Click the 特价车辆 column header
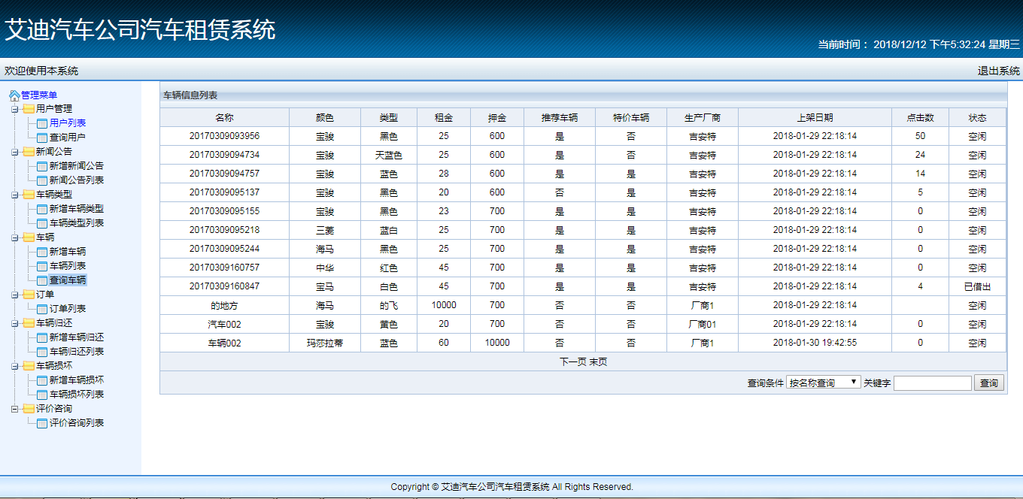The height and width of the screenshot is (499, 1023). pyautogui.click(x=631, y=117)
